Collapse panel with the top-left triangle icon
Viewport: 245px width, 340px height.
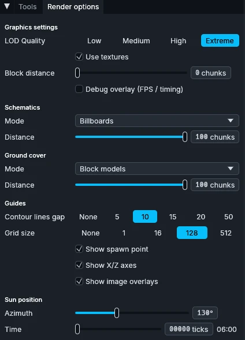click(7, 6)
